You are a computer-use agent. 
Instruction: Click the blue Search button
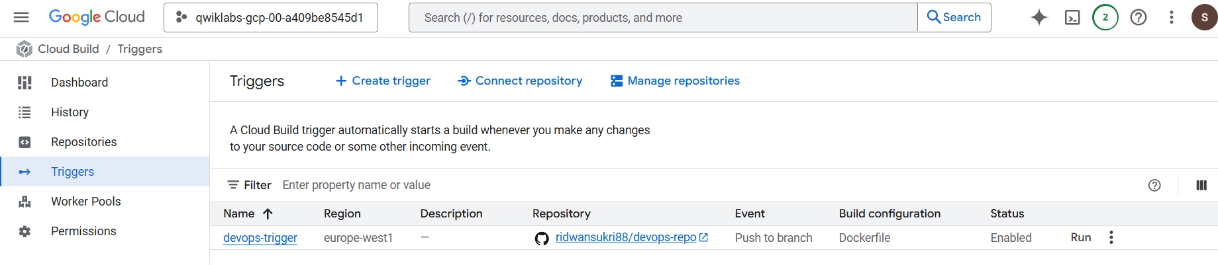954,18
